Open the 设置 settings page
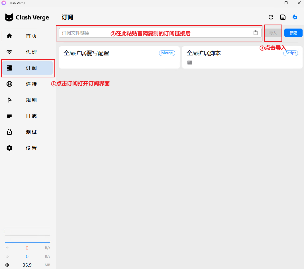 click(27, 148)
